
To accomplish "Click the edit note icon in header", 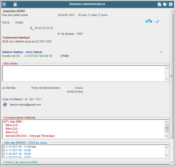I will 165,4.
